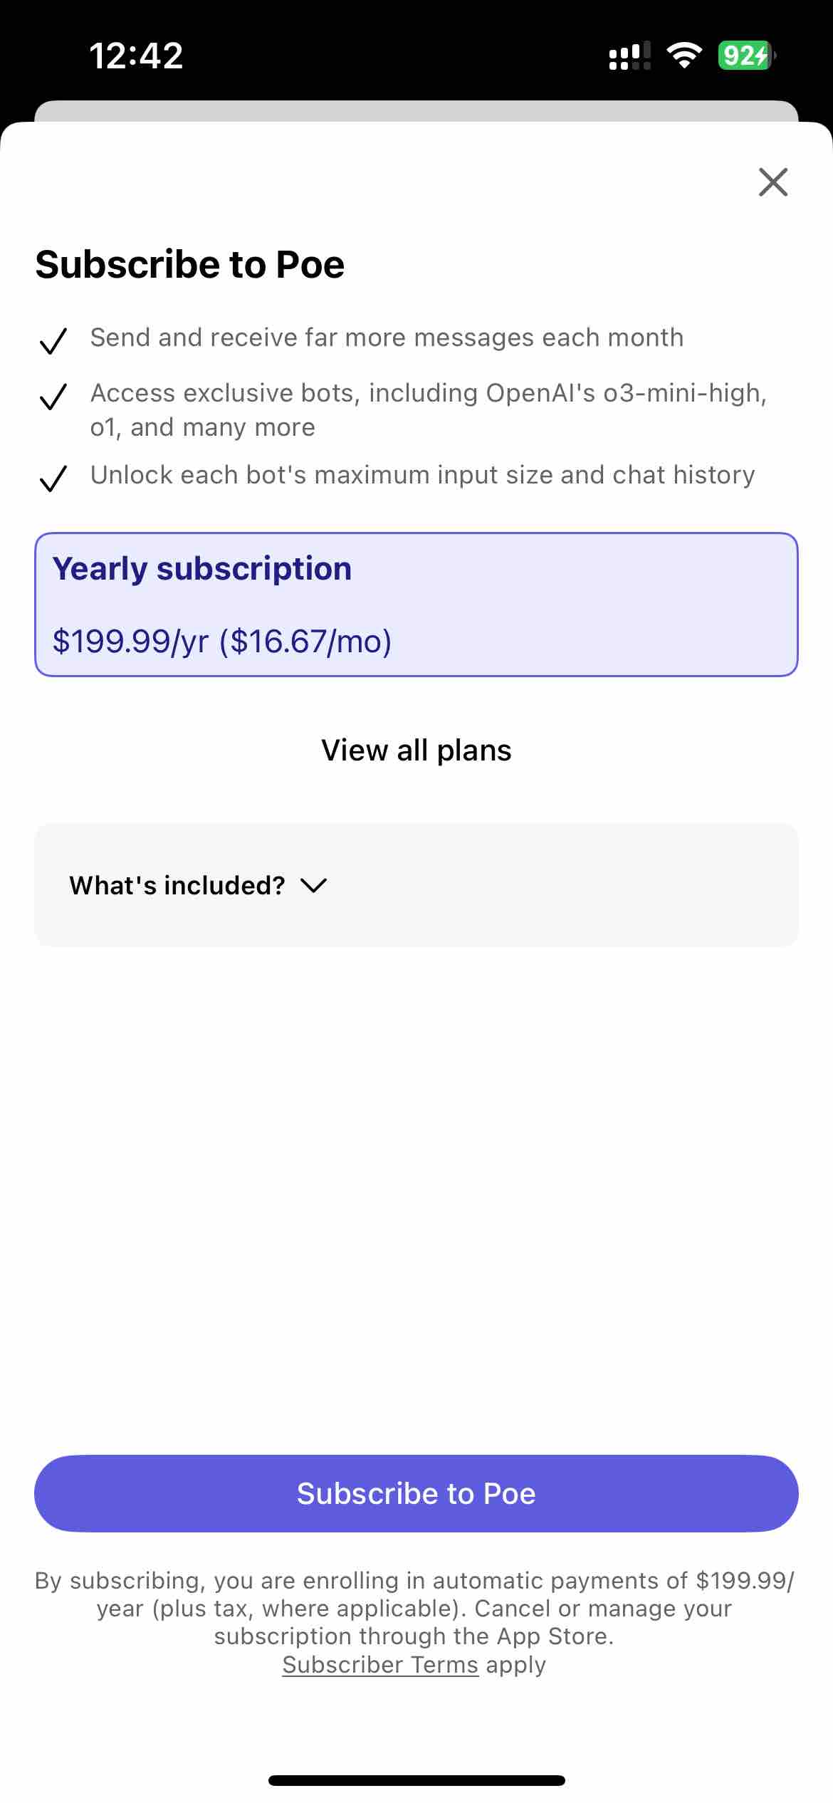
Task: Open View all plans
Action: [416, 750]
